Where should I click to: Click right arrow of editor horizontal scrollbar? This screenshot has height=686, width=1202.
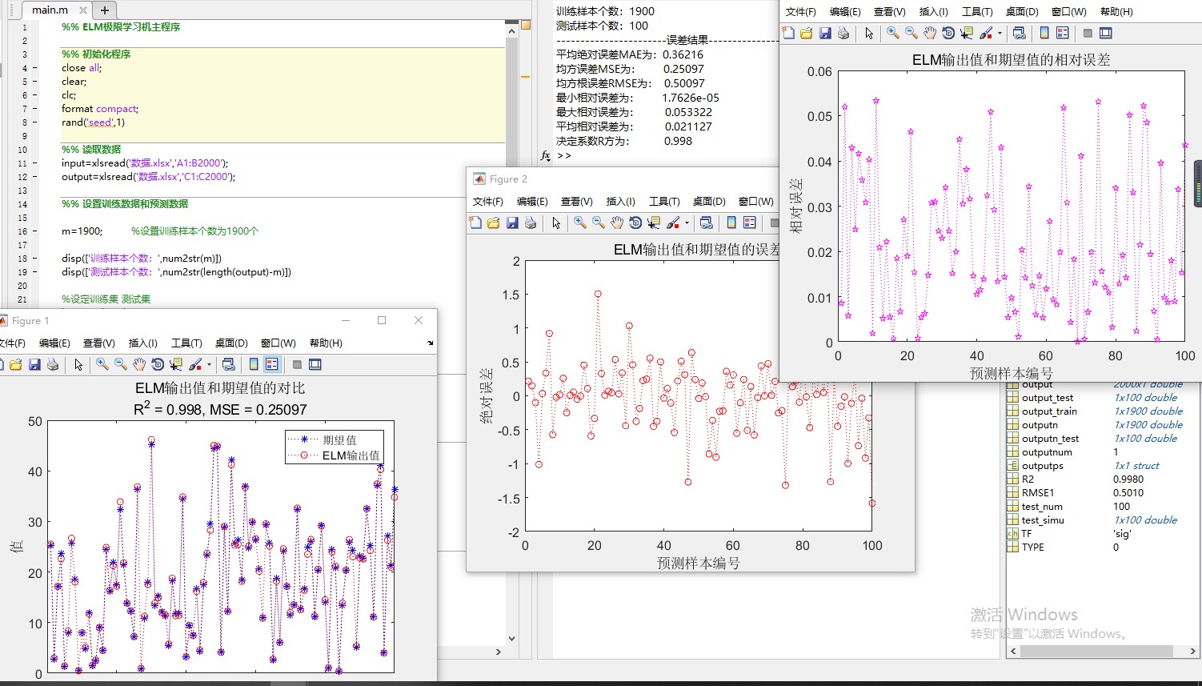pos(499,652)
